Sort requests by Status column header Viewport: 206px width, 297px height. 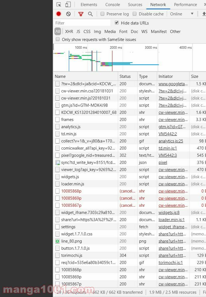click(125, 76)
